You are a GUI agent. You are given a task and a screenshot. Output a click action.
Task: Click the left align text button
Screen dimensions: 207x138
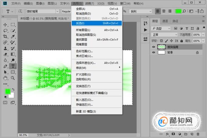(x=158, y=11)
